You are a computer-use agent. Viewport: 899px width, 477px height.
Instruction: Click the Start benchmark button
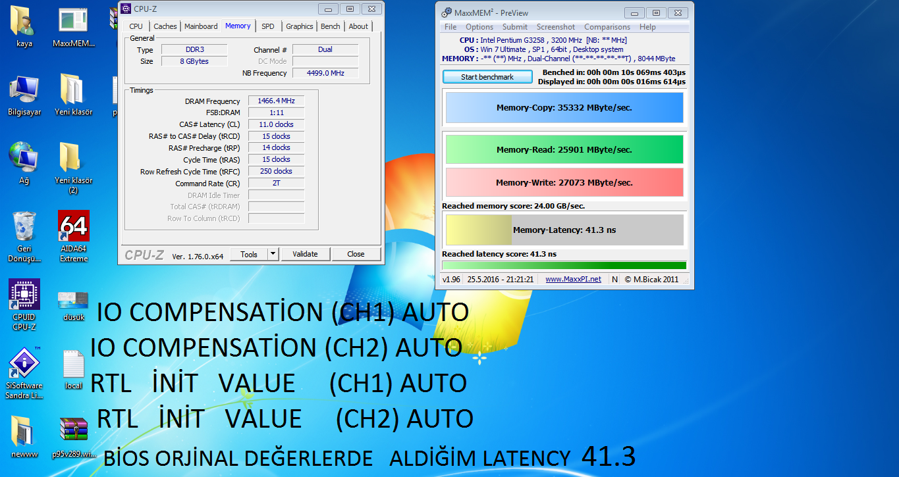point(487,77)
